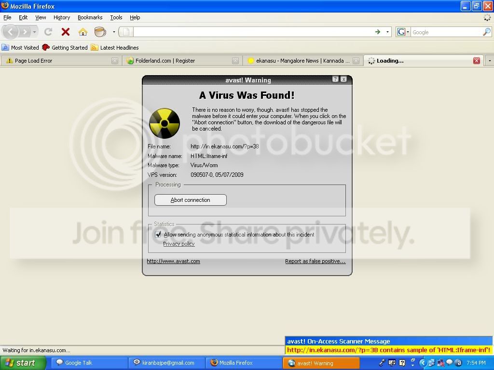Click the Home toolbar icon
Viewport: 494px width, 370px height.
(x=83, y=32)
